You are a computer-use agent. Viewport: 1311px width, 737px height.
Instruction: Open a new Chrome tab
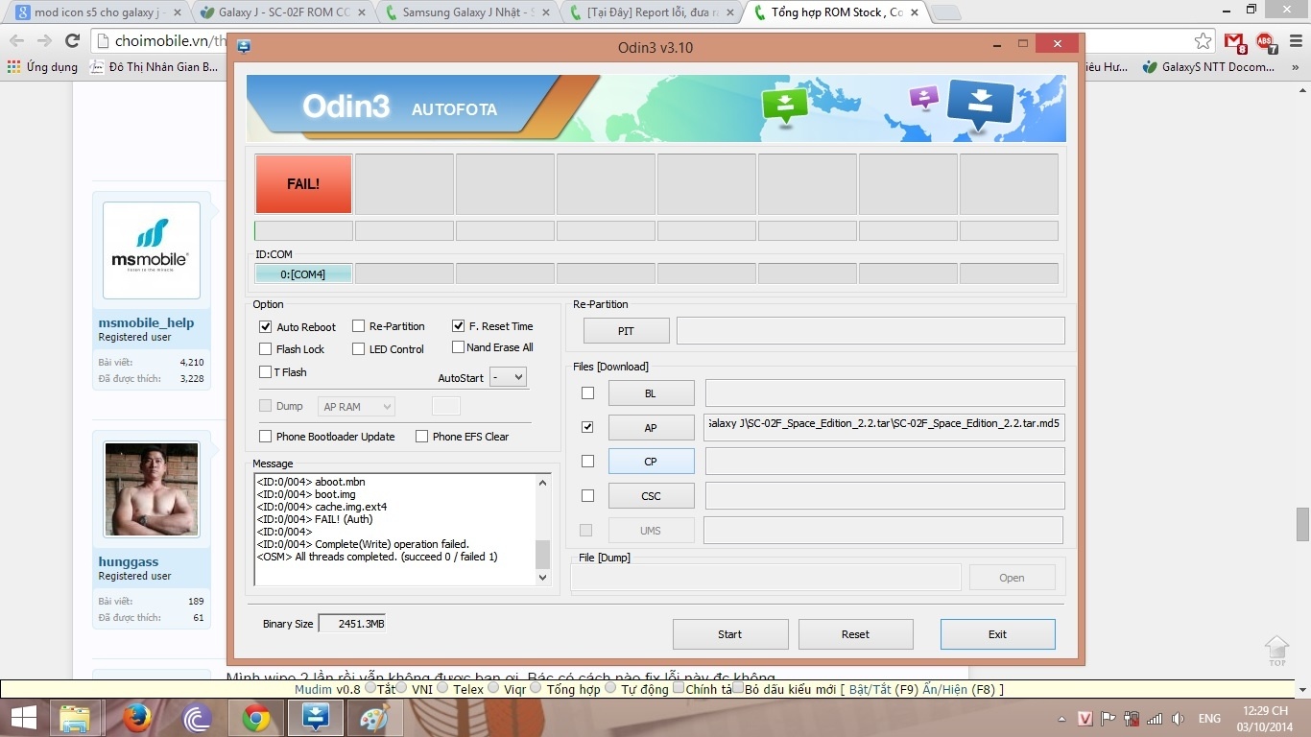pos(945,12)
